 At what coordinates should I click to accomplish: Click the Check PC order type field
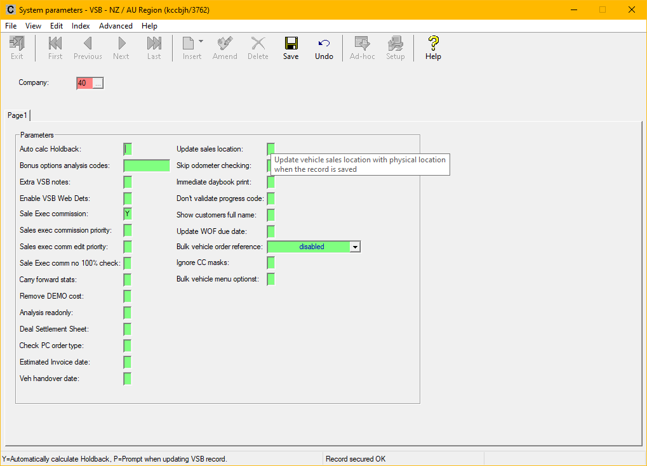coord(128,346)
